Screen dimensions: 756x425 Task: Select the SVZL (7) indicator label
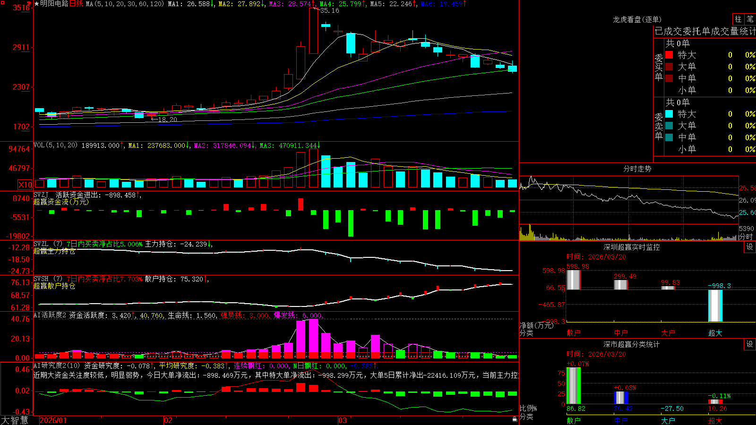(48, 244)
